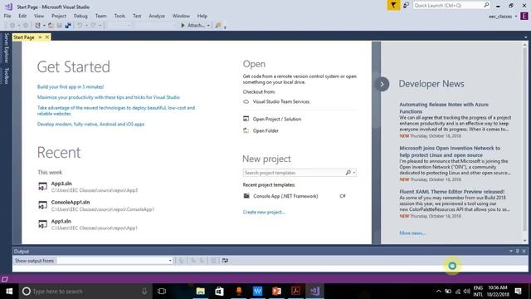Viewport: 531px width, 299px height.
Task: Open 'Fluent XAML Theme Editor Preview released!' article
Action: coord(451,192)
